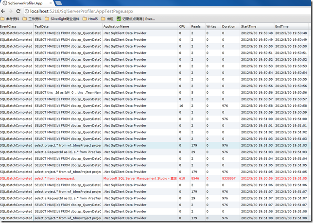Open the Silverlight商业组件 bookmark folder
Viewport: 313px width, 223px height.
[x=62, y=19]
